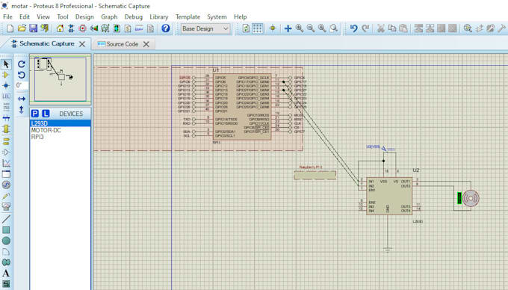Screen dimensions: 508x290
Task: Select L293D in the devices list
Action: coord(61,123)
